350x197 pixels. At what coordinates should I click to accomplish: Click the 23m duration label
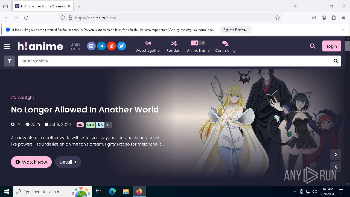33,124
